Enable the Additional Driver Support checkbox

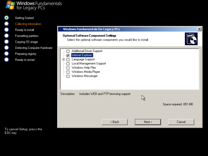[68, 51]
